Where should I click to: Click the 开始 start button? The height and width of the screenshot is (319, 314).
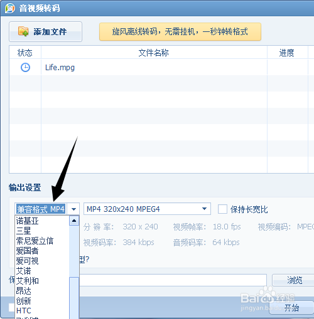pos(291,308)
